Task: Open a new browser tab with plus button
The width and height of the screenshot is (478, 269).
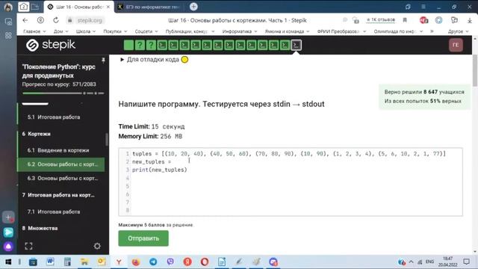Action: pos(193,7)
